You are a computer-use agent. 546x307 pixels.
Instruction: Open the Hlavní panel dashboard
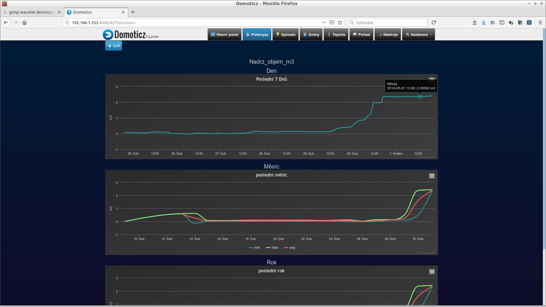[224, 34]
